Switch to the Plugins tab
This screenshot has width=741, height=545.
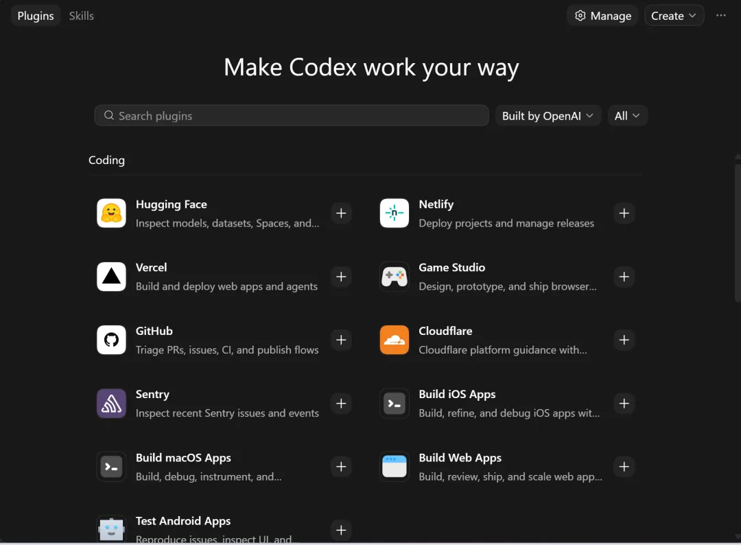[x=36, y=16]
